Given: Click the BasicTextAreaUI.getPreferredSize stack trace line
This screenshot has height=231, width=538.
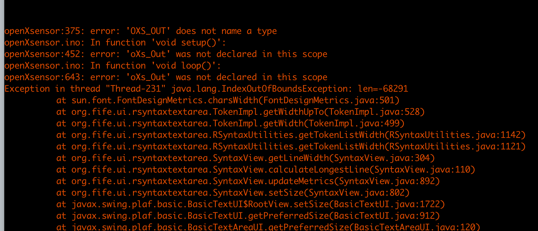Looking at the screenshot, I should [x=268, y=227].
